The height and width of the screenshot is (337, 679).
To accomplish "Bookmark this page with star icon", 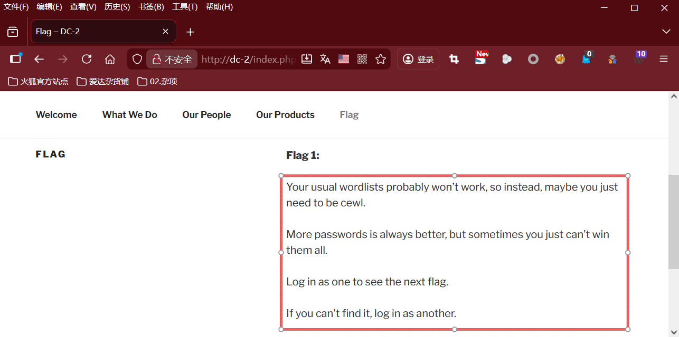I will click(381, 59).
